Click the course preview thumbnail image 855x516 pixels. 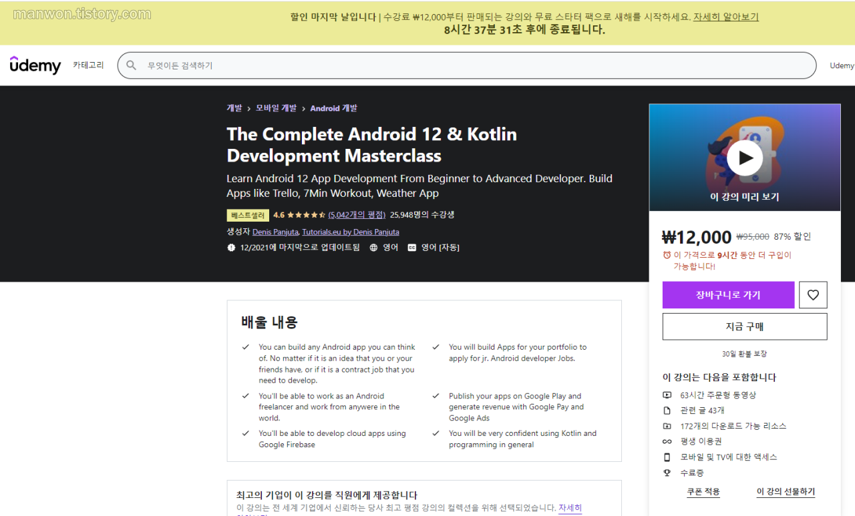coord(745,158)
